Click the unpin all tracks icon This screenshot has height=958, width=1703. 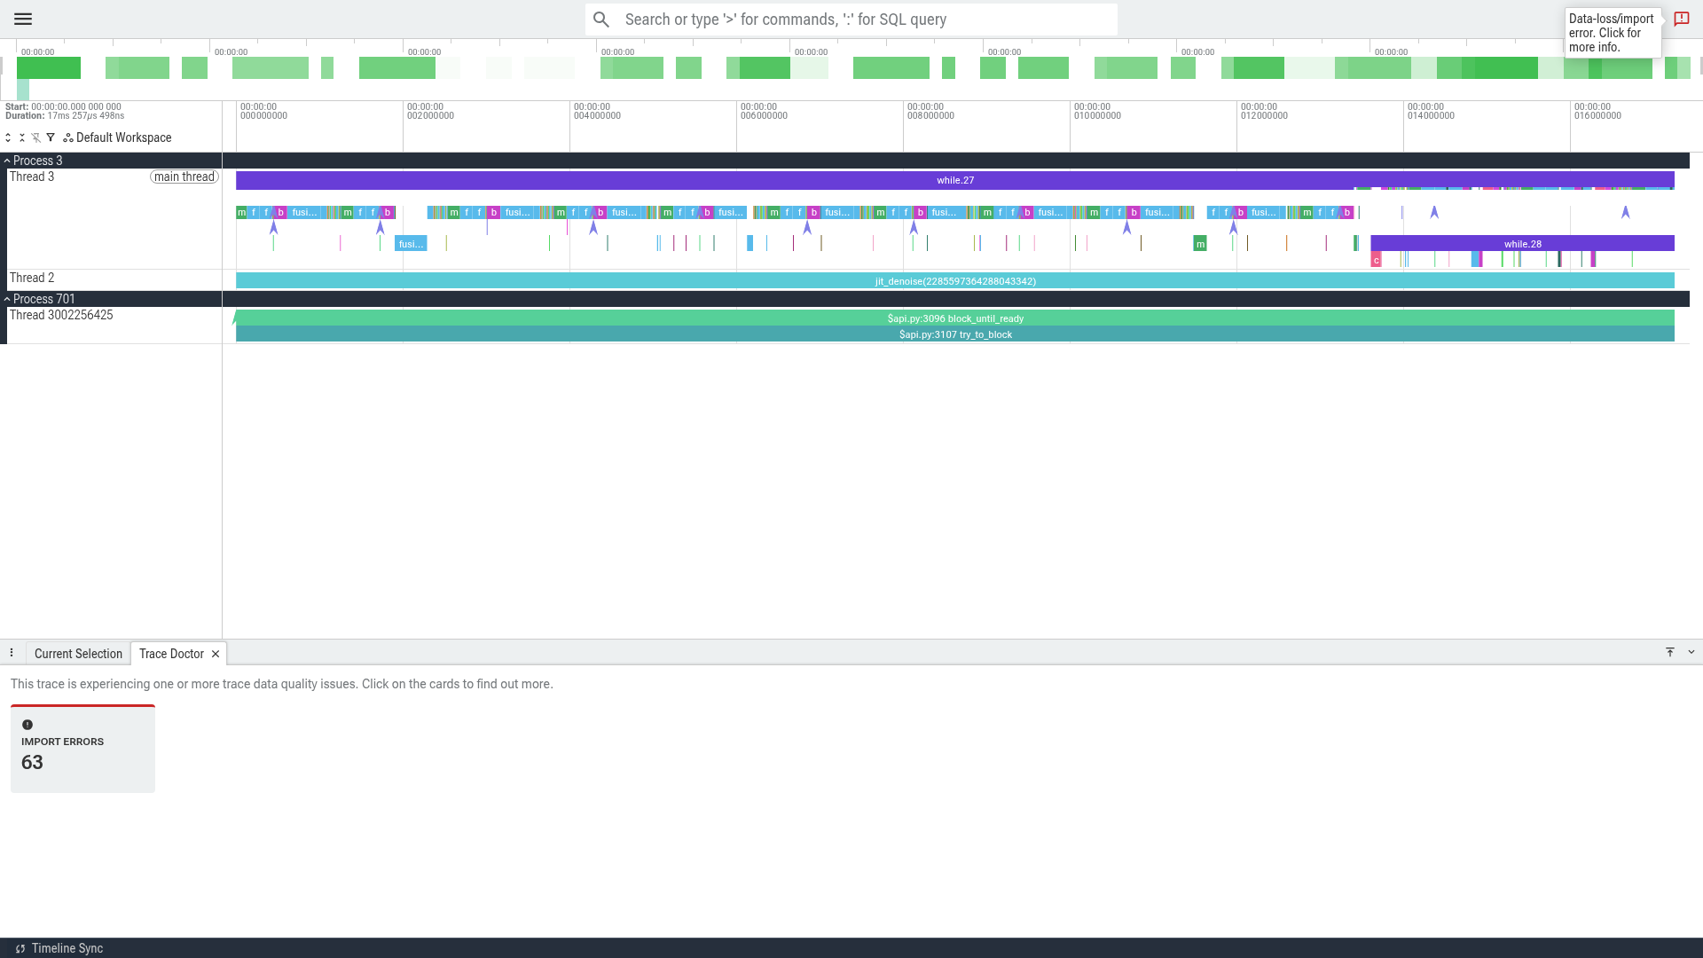tap(36, 137)
